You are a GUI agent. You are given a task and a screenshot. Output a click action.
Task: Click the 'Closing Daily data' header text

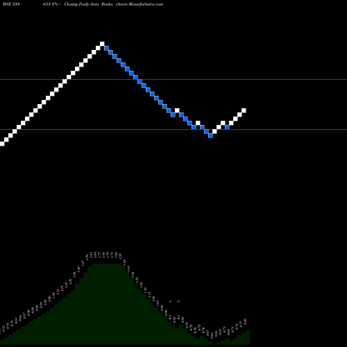coord(82,4)
